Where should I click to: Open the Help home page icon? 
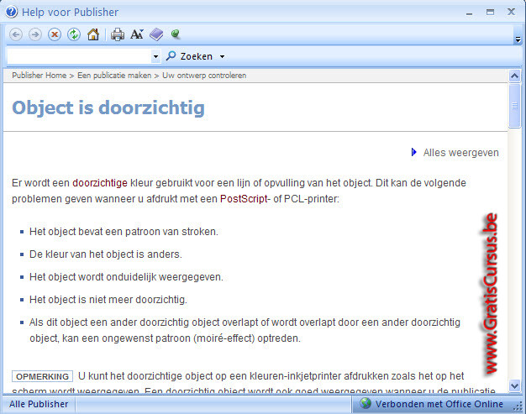(93, 34)
